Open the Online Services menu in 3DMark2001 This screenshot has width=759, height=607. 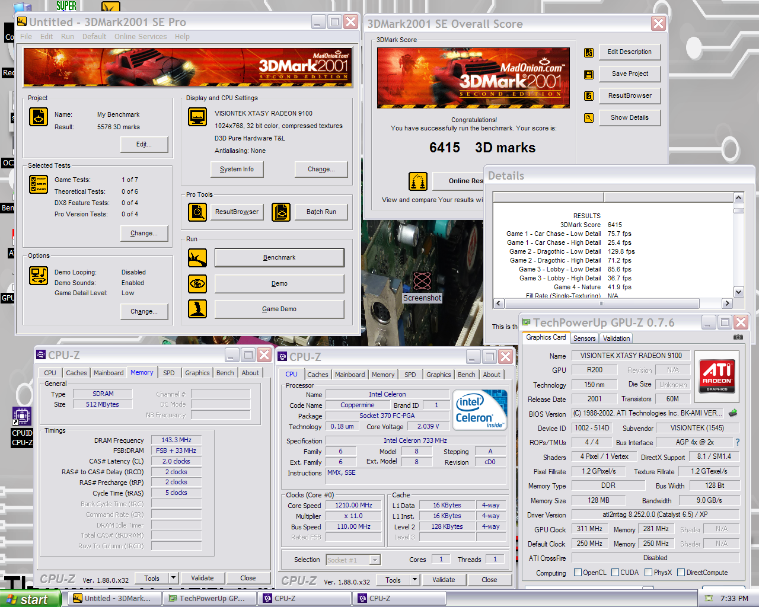(x=141, y=37)
